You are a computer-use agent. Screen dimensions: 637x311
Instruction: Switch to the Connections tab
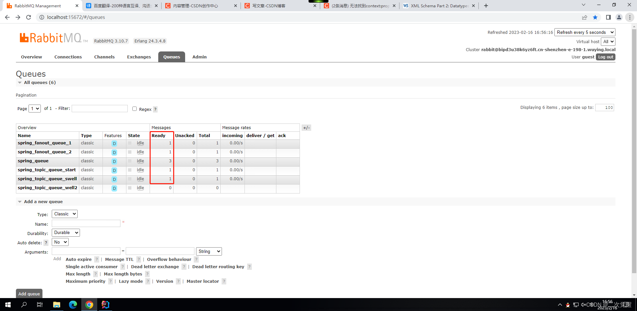68,57
